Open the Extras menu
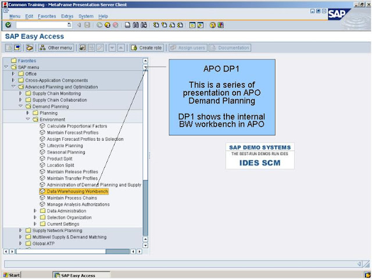Image resolution: width=372 pixels, height=279 pixels. click(x=67, y=16)
